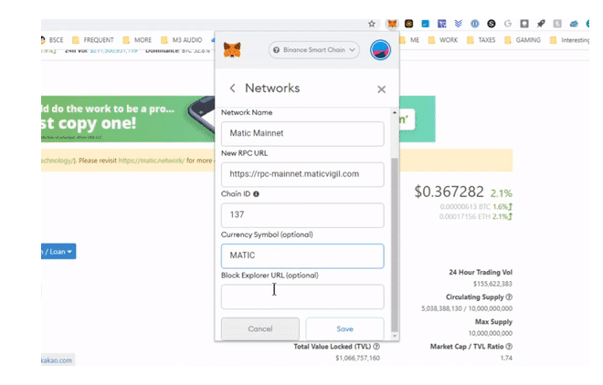Screen dimensions: 603x385
Task: Open the MetaMask account avatar circle
Action: pos(380,50)
